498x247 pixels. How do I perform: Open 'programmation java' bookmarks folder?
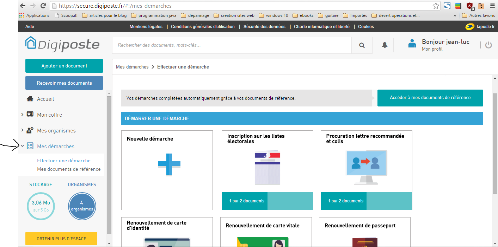[154, 15]
